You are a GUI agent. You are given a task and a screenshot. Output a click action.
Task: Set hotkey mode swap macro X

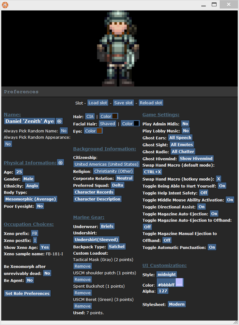pyautogui.click(x=218, y=179)
